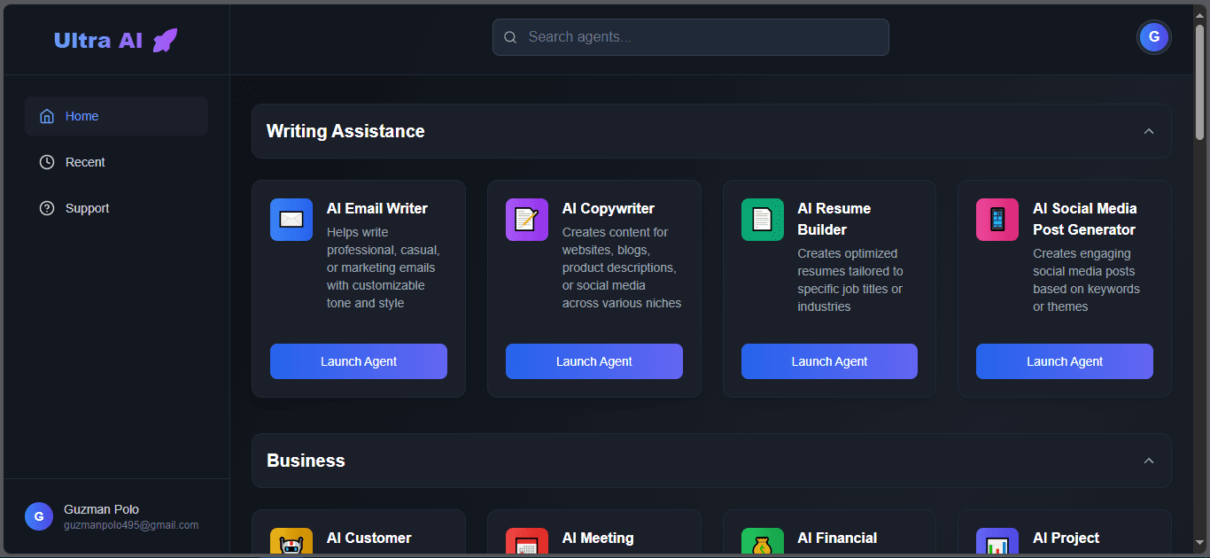Click the page vertical scrollbar
1210x558 pixels.
click(1200, 81)
